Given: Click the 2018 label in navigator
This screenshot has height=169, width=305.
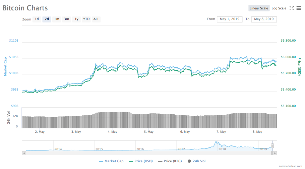Looking at the screenshot, I should [222, 149].
